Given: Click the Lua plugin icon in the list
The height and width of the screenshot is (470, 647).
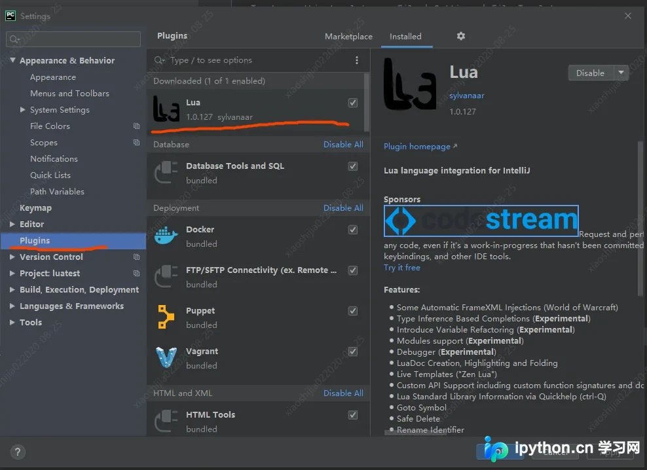Looking at the screenshot, I should [166, 109].
